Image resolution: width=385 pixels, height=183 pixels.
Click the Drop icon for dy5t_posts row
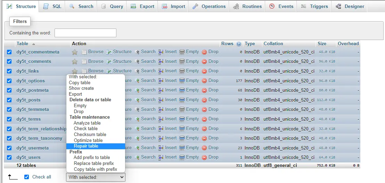tap(204, 100)
